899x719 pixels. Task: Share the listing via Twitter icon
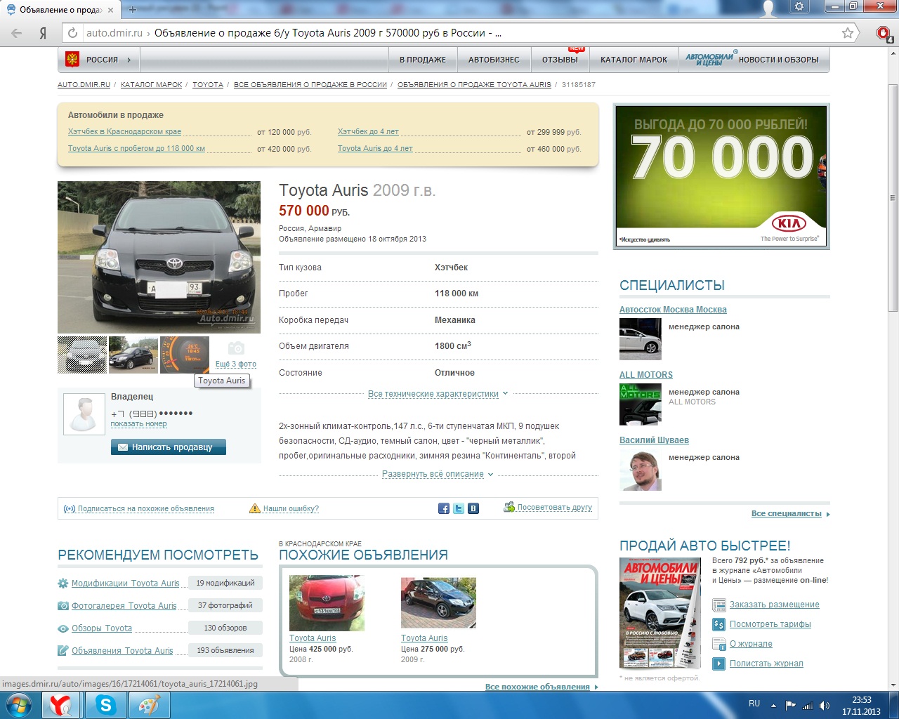[459, 508]
